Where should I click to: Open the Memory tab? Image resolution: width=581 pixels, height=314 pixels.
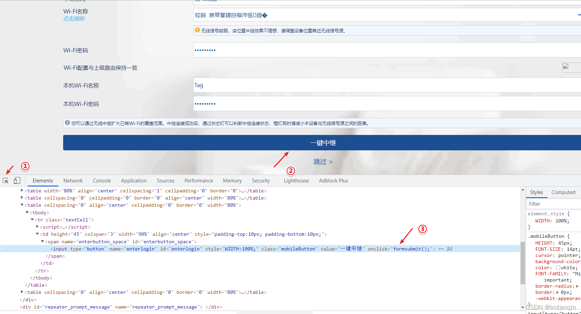[x=232, y=181]
